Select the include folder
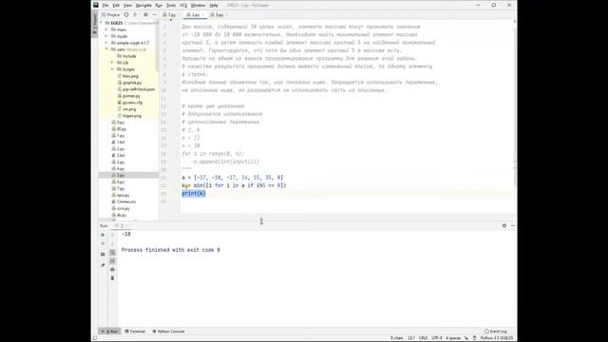Screen dimensions: 608x342 pyautogui.click(x=126, y=56)
